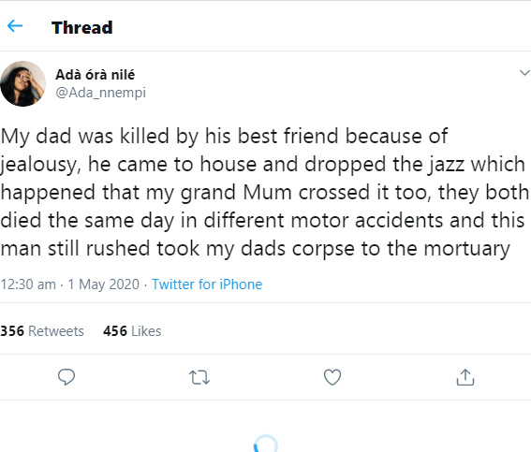
Task: Click the loading spinner below the tweet
Action: pyautogui.click(x=266, y=444)
